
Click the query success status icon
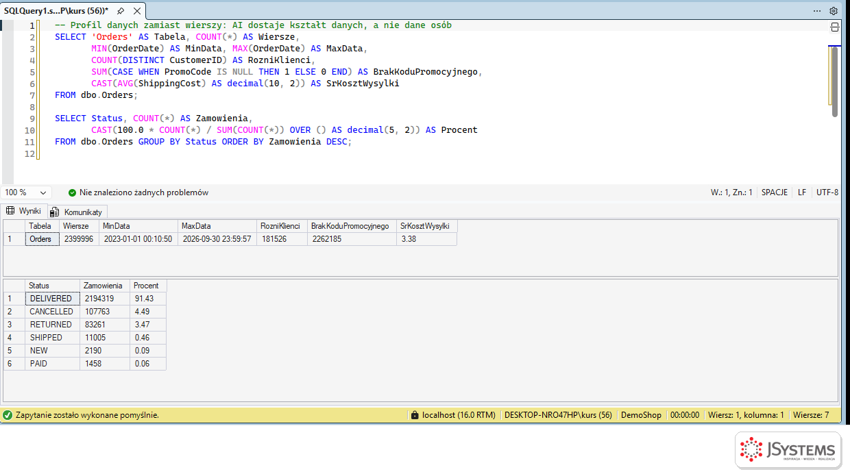coord(8,415)
